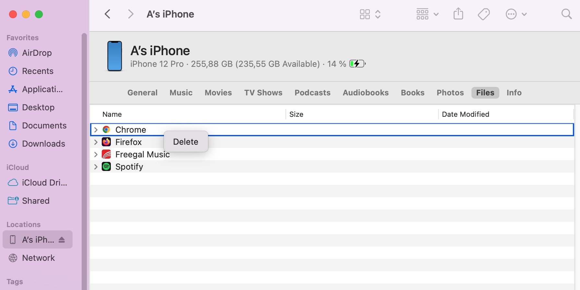Click the Firefox app icon
Image resolution: width=580 pixels, height=290 pixels.
(106, 142)
